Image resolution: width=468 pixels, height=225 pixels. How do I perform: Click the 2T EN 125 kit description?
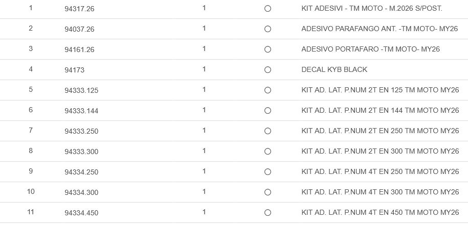[x=380, y=90]
